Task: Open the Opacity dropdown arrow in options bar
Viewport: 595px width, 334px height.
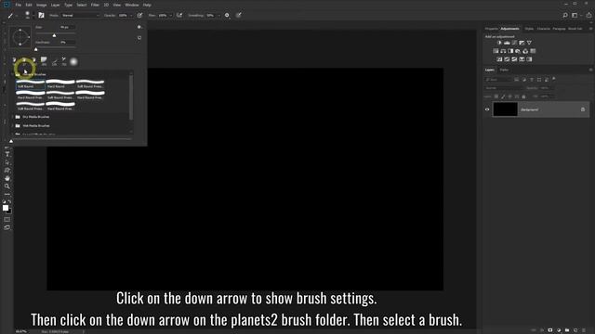Action: tap(131, 16)
